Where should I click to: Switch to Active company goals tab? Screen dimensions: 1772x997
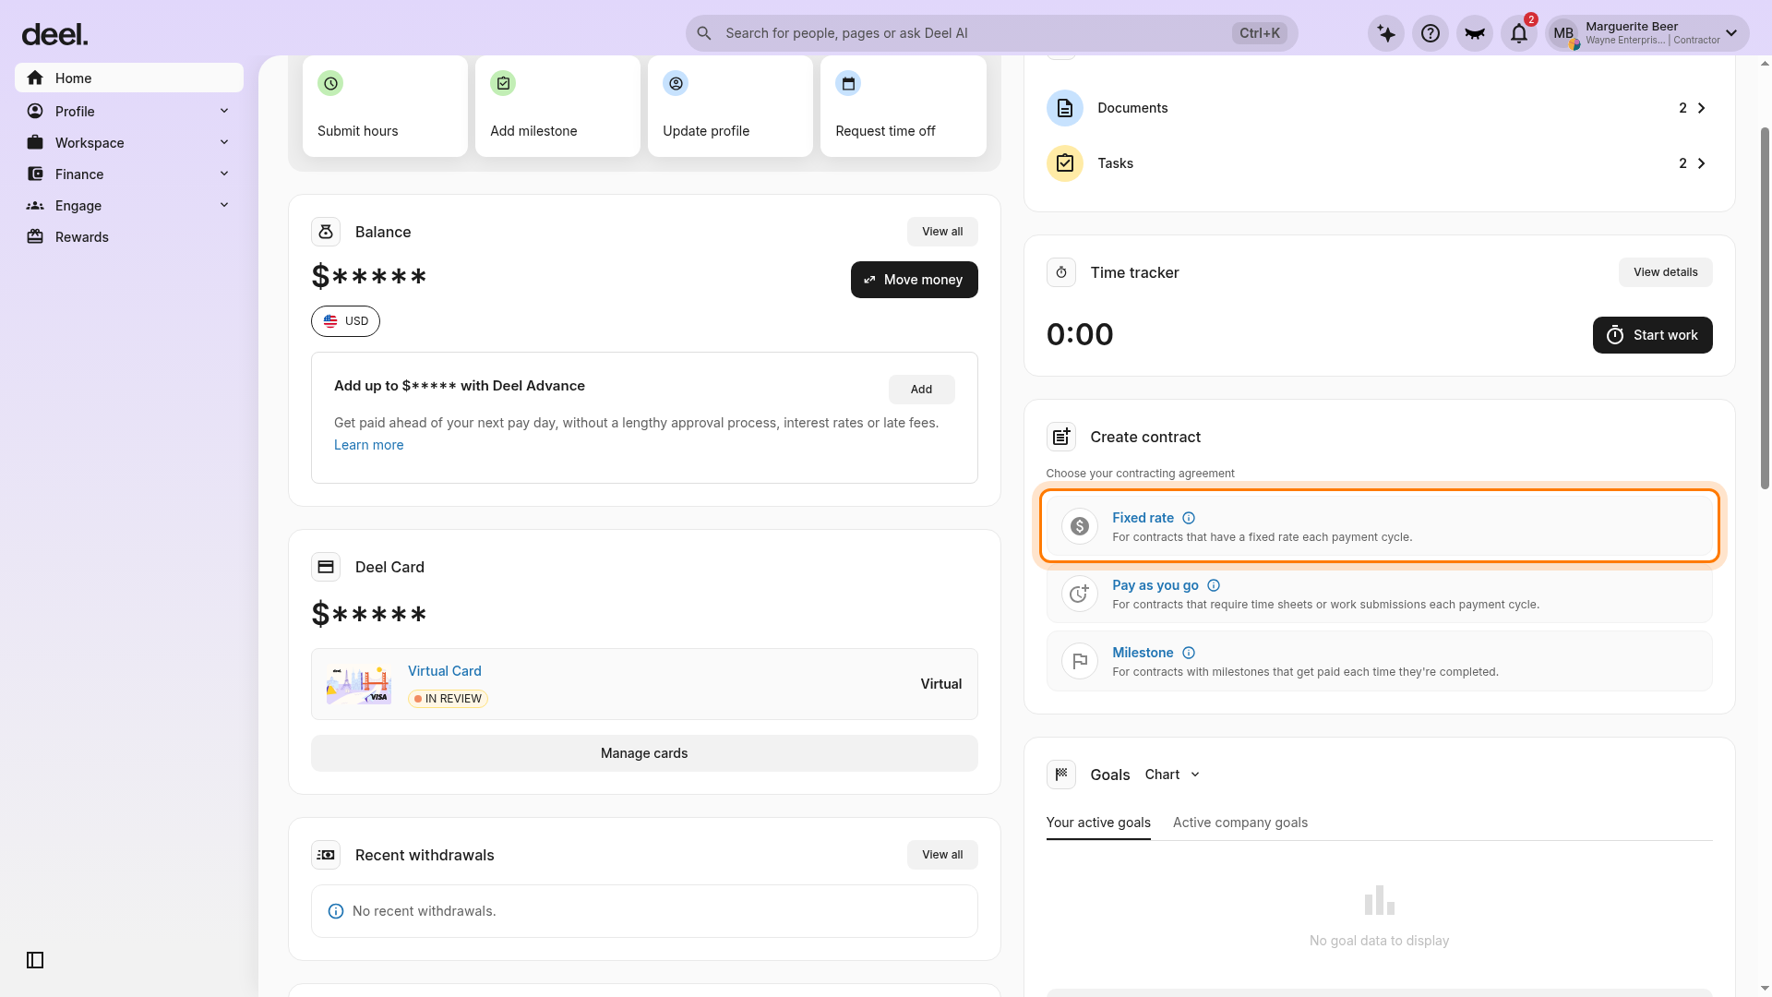(x=1239, y=823)
